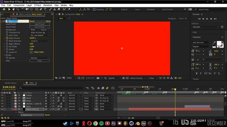The height and width of the screenshot is (127, 227).
Task: Open the resolution Quarter dropdown
Action: [x=114, y=78]
